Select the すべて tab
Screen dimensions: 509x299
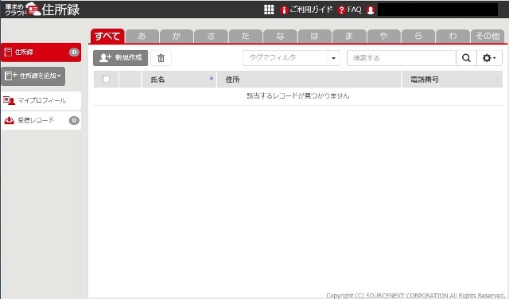point(107,36)
